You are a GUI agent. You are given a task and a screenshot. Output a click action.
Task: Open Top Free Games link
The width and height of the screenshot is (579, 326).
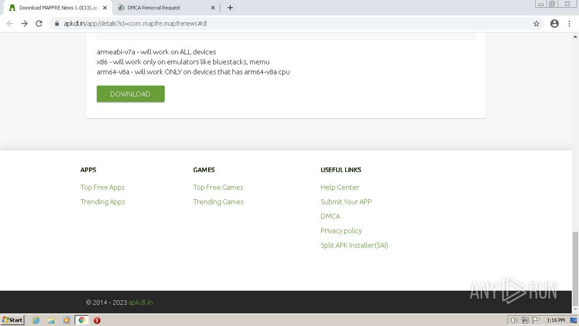218,187
